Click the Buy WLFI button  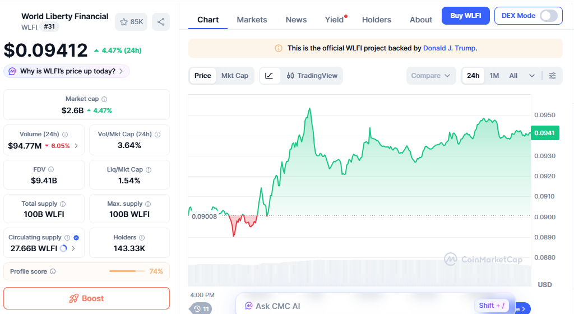click(466, 16)
